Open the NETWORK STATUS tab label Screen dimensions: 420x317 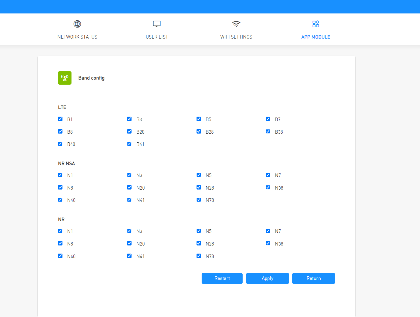[77, 37]
